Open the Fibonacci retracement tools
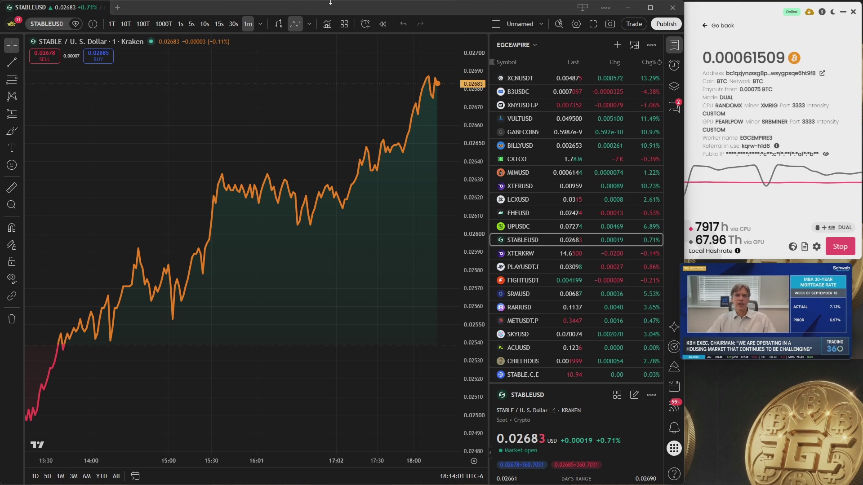Viewport: 863px width, 485px height. pos(12,79)
